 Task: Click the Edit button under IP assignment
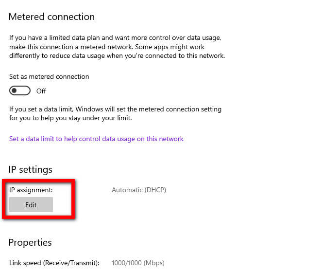pos(31,204)
